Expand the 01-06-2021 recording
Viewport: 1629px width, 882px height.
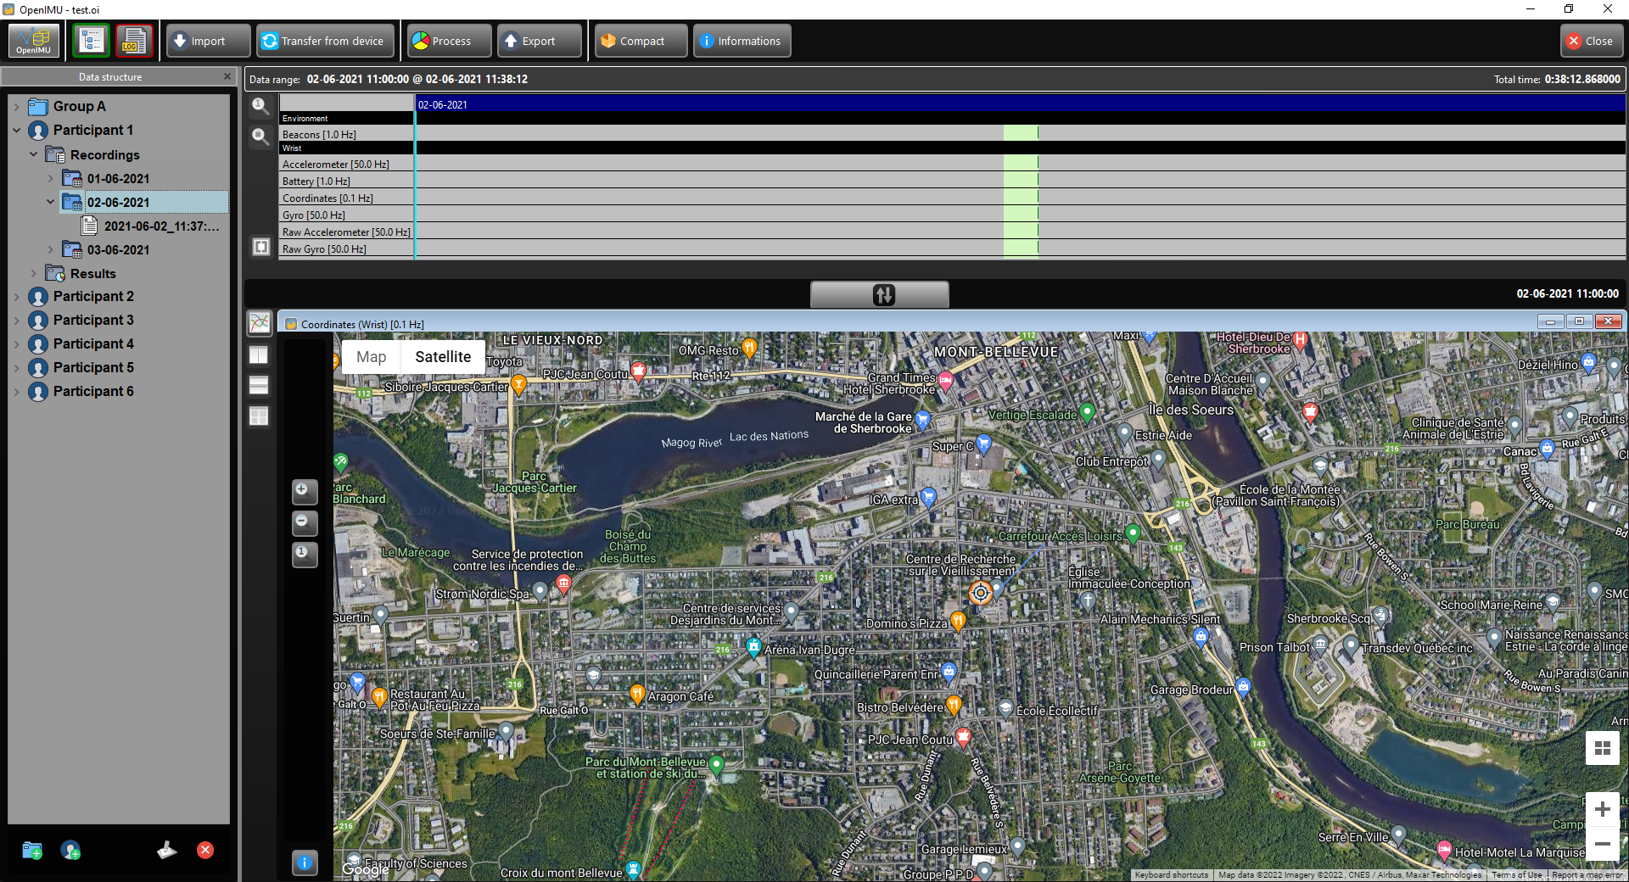[x=50, y=178]
